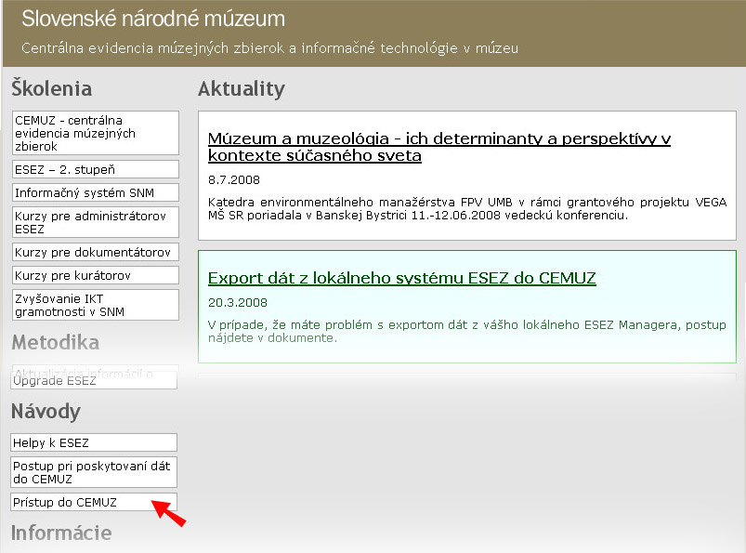Open the Múzeum a muzeológia article headline
This screenshot has width=746, height=553.
[x=439, y=147]
